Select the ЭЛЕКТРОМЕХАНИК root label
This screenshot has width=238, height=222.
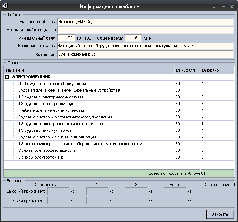31,77
